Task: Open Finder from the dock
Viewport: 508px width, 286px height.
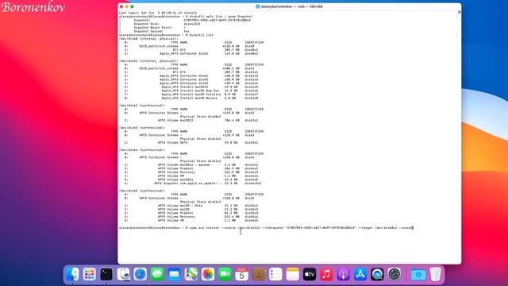Action: click(x=72, y=274)
